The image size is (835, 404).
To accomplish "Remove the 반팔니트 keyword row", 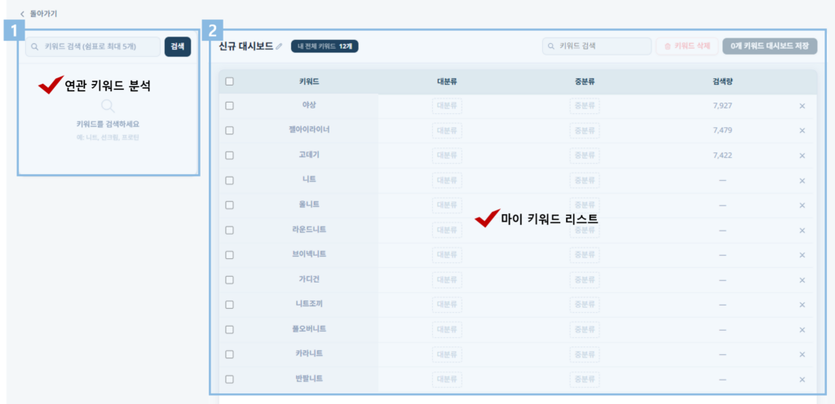I will [802, 380].
